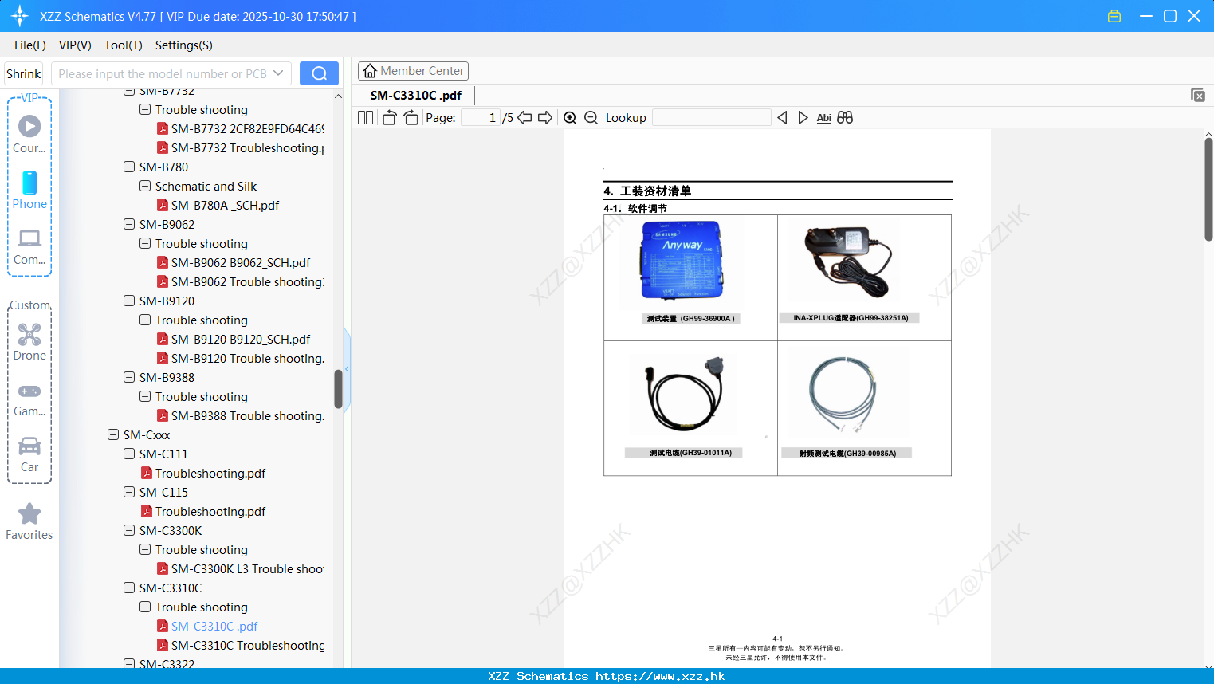Viewport: 1214px width, 684px height.
Task: Toggle the Abi whole-word match icon
Action: click(x=824, y=117)
